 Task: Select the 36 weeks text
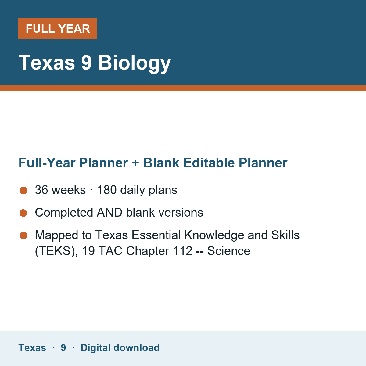tap(60, 190)
